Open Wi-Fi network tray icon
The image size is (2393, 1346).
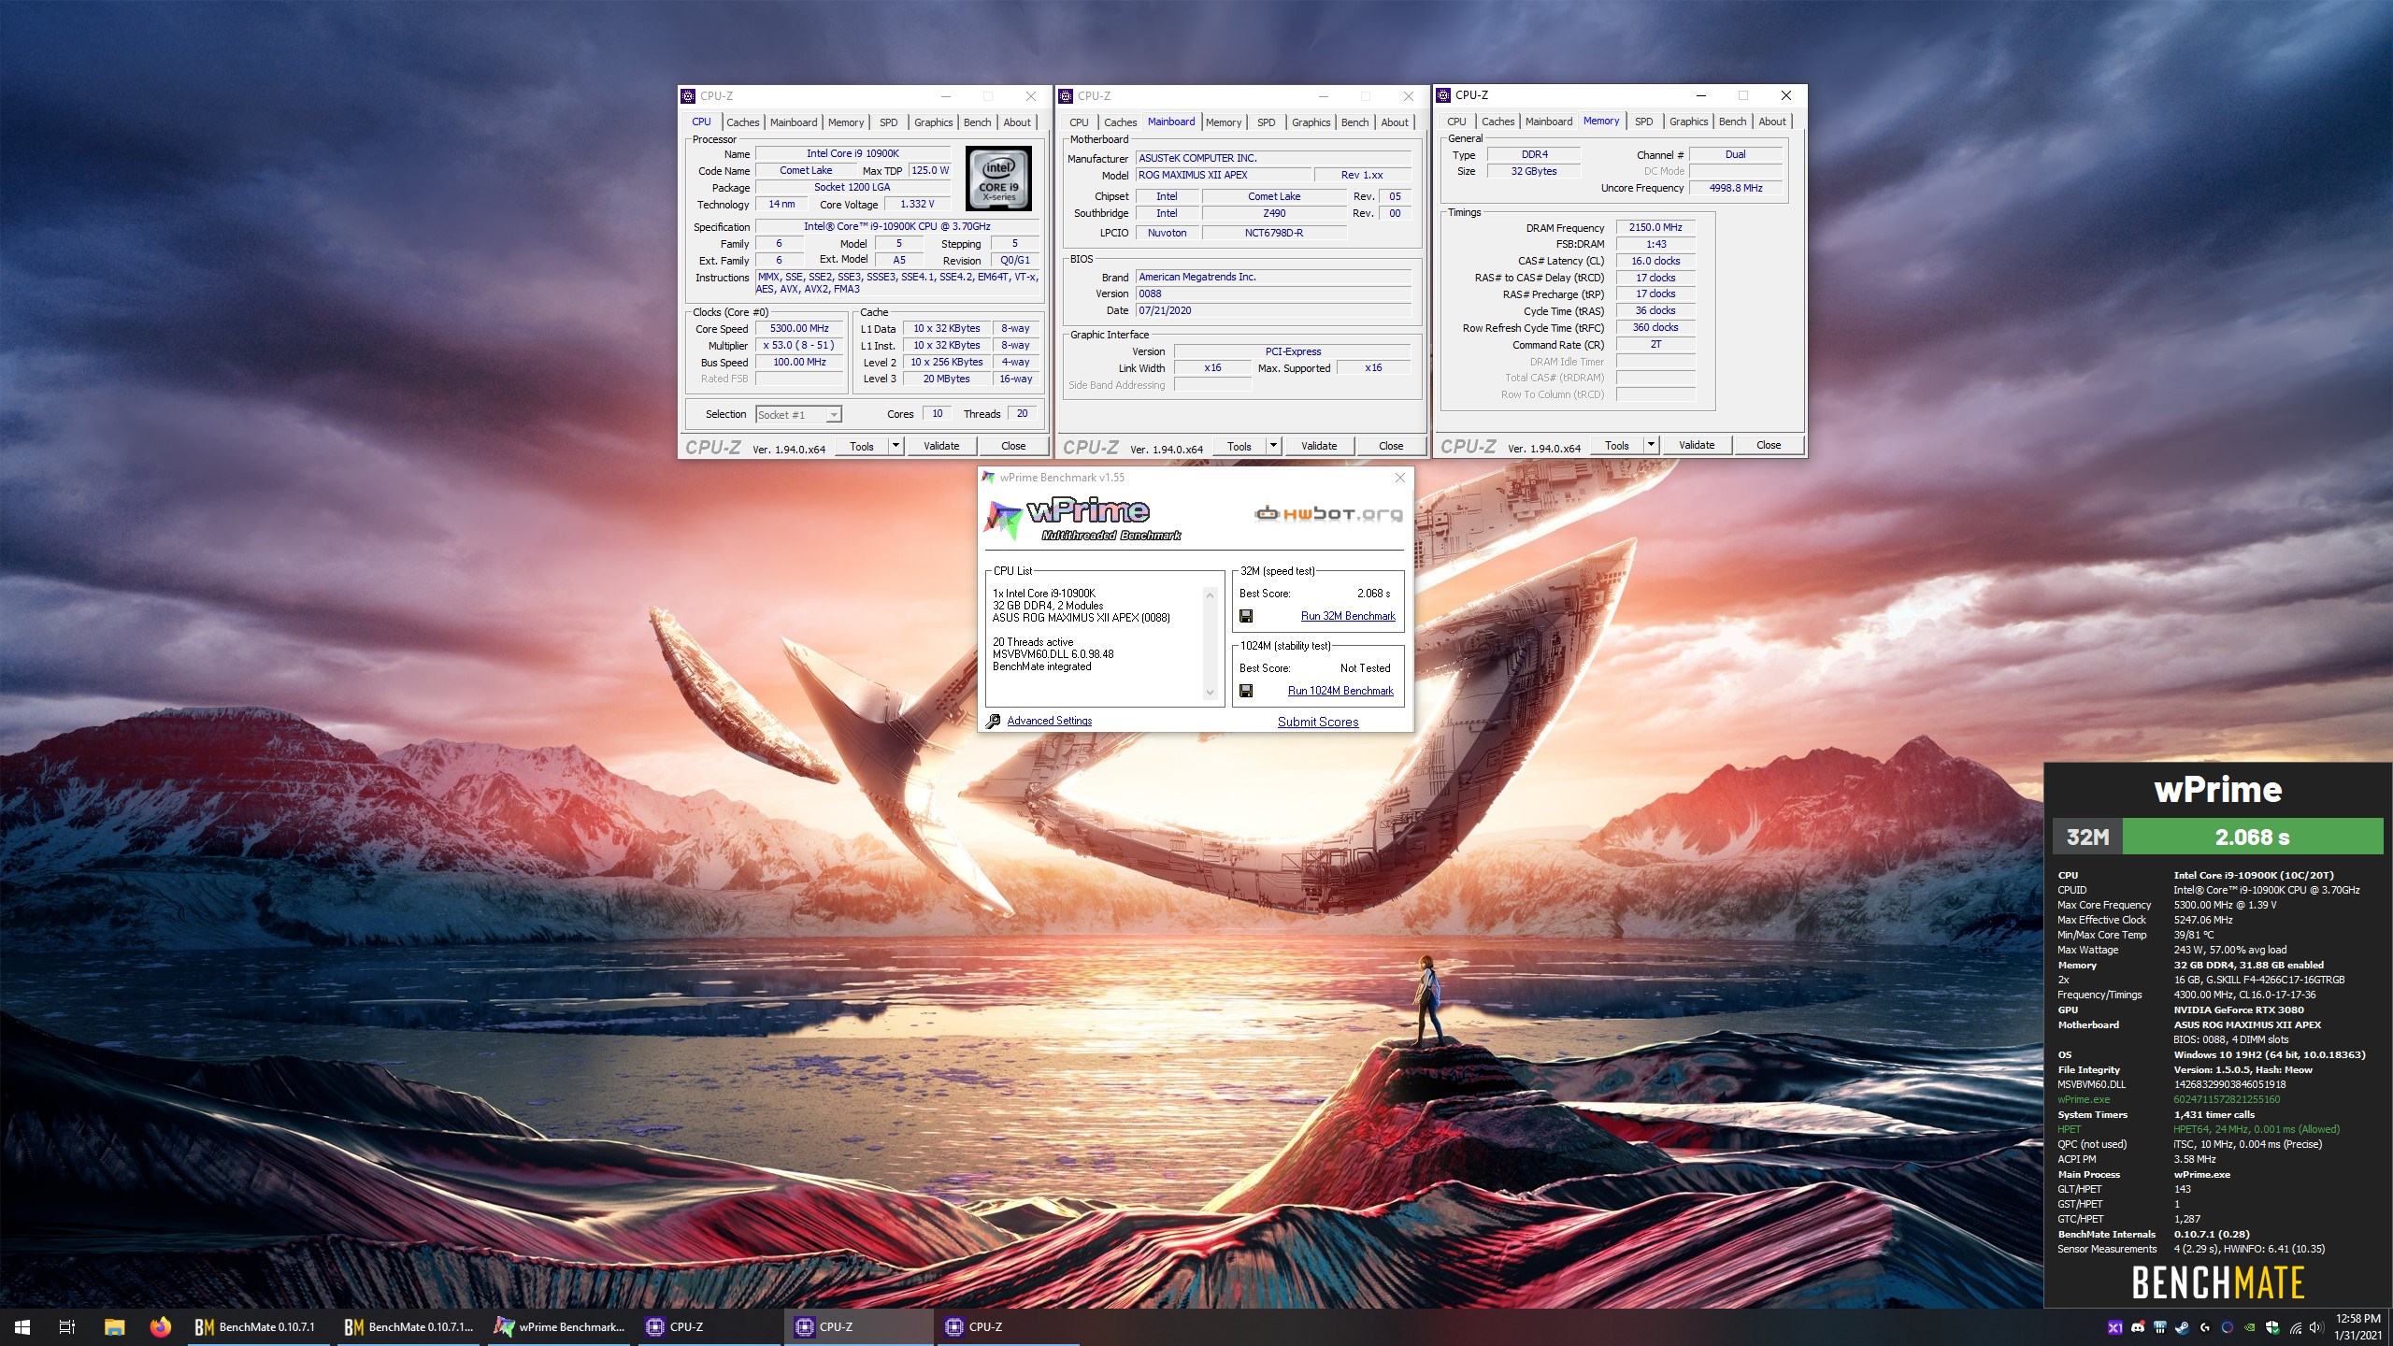click(2296, 1327)
